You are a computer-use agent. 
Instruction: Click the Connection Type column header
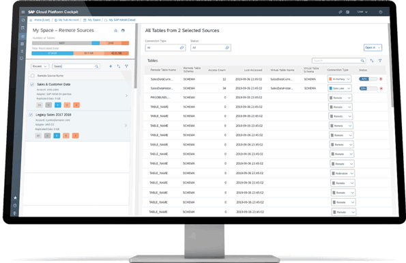tap(338, 70)
